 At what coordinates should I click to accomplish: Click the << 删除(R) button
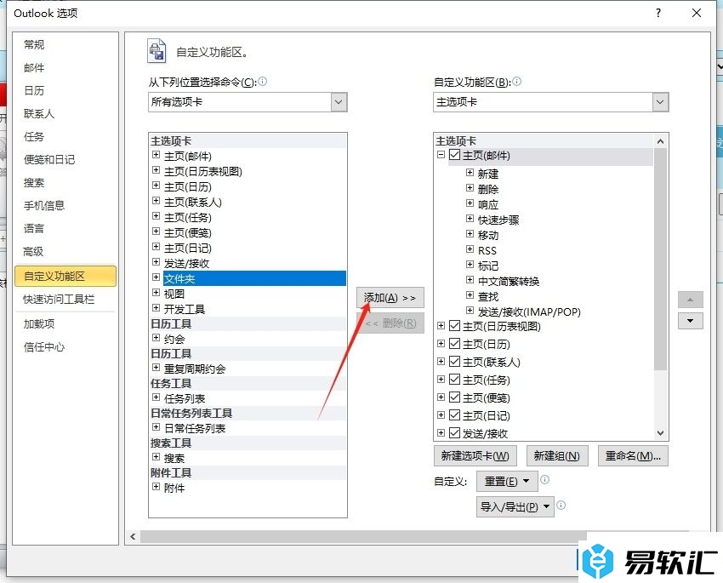pyautogui.click(x=390, y=323)
